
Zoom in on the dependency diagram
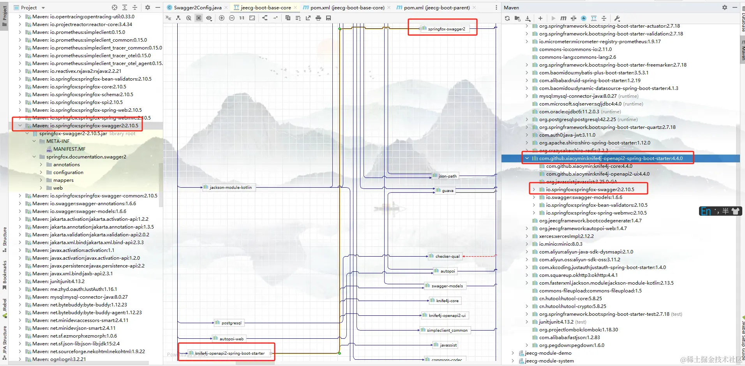pyautogui.click(x=222, y=18)
